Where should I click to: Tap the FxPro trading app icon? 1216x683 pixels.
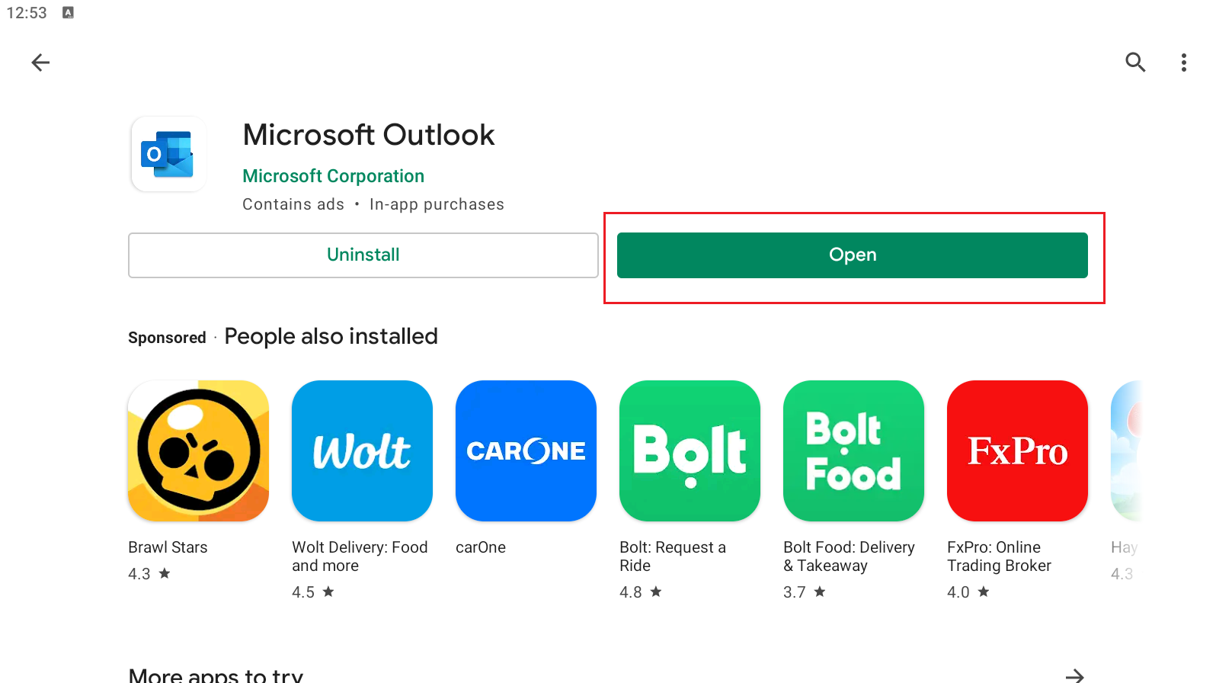(1017, 451)
